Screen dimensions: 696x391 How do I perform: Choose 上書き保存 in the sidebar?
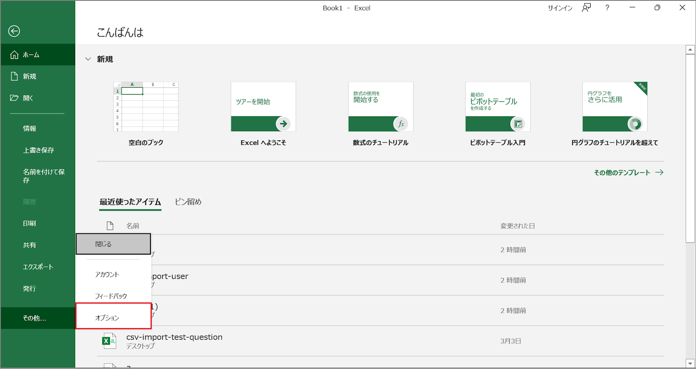point(38,150)
